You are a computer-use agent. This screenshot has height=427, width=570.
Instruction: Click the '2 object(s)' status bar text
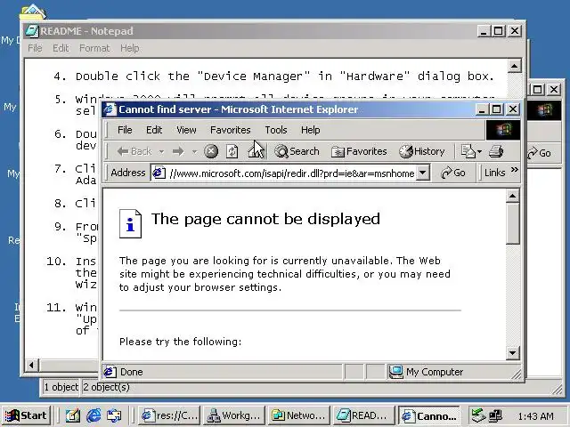coord(106,387)
